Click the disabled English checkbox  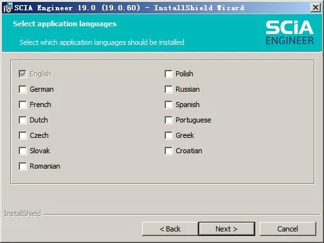[x=22, y=74]
